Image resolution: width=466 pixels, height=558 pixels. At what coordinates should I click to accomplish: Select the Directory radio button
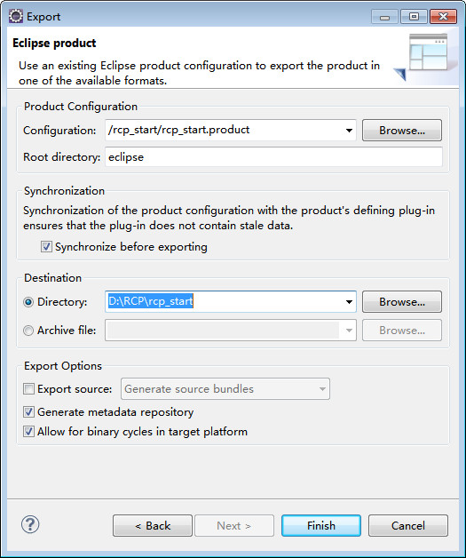[28, 302]
